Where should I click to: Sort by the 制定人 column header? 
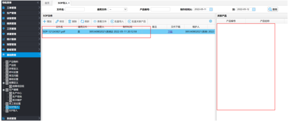[x=101, y=27]
